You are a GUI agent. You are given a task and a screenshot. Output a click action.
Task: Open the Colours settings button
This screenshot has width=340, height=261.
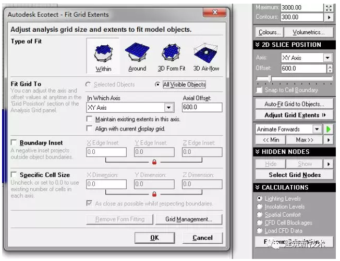pyautogui.click(x=269, y=32)
